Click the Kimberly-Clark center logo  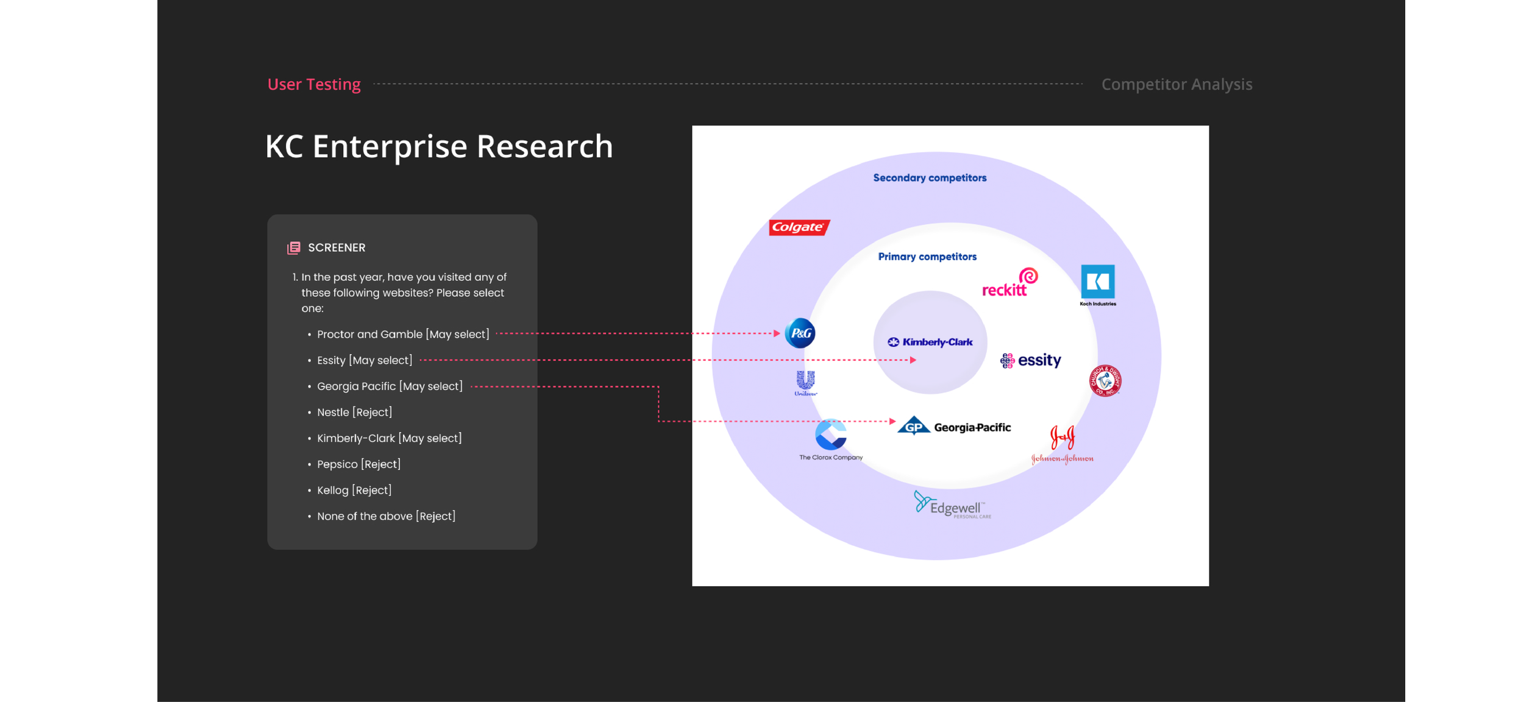[930, 342]
